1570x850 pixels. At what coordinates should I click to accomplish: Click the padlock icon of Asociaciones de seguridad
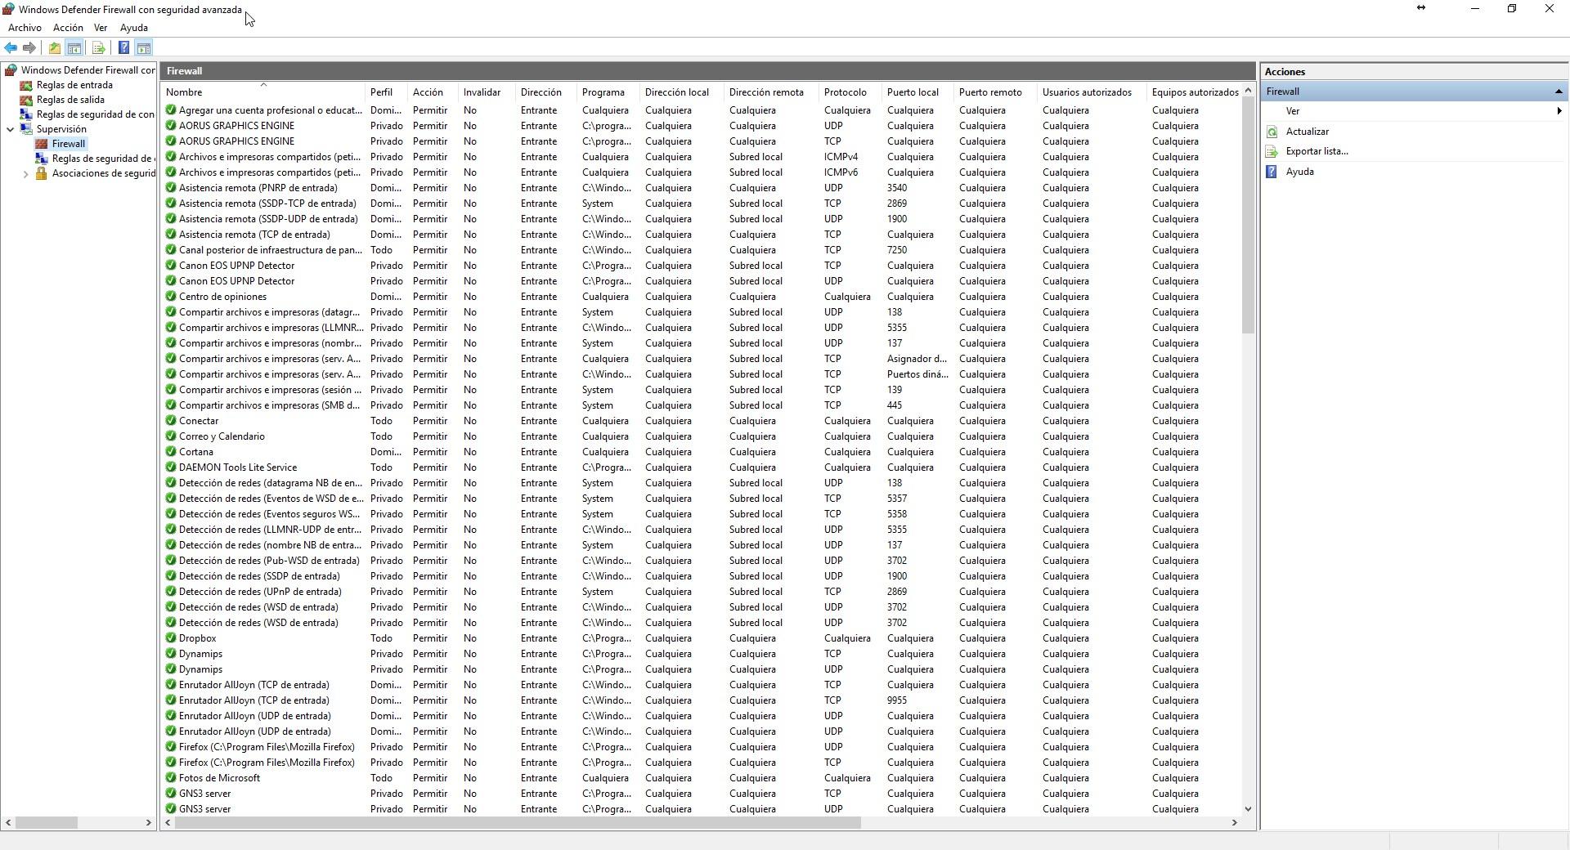coord(41,173)
